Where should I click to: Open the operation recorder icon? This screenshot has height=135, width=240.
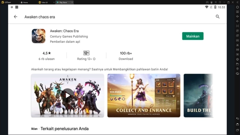pyautogui.click(x=237, y=31)
